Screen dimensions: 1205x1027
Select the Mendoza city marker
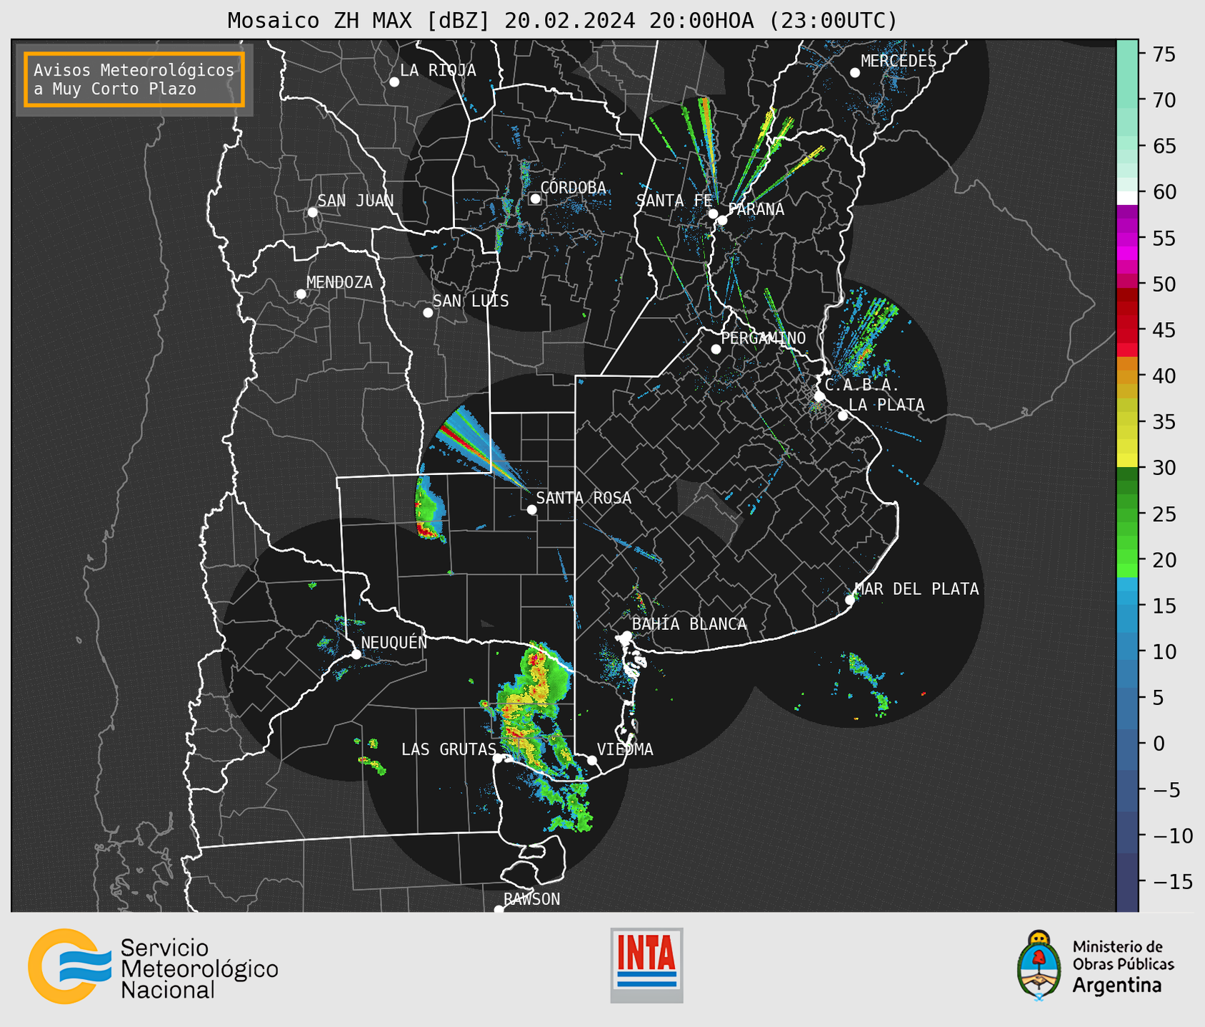(x=301, y=294)
